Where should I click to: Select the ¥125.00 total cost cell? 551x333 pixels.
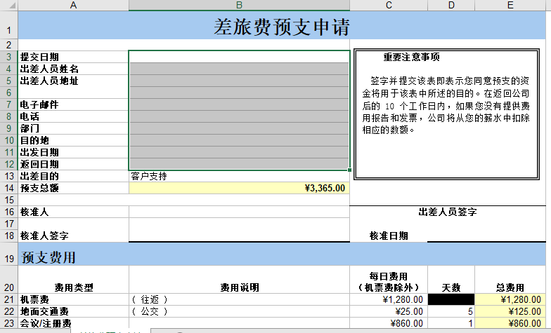510,311
